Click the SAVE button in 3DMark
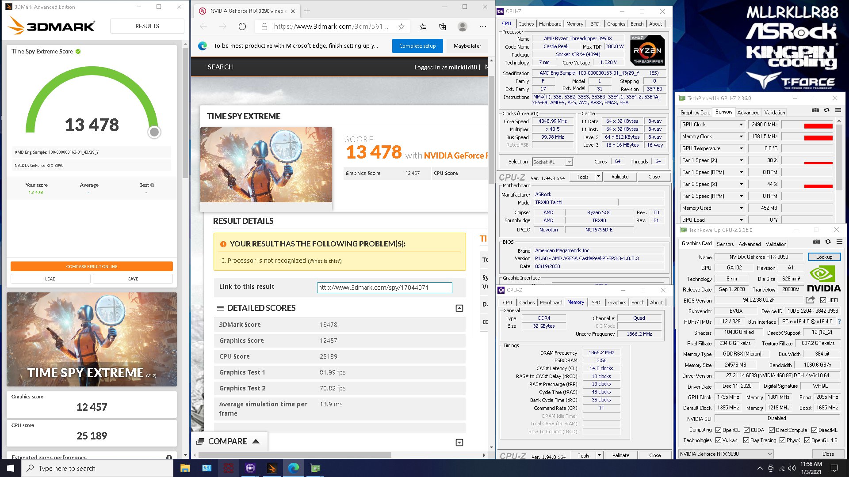Image resolution: width=849 pixels, height=477 pixels. pyautogui.click(x=133, y=279)
